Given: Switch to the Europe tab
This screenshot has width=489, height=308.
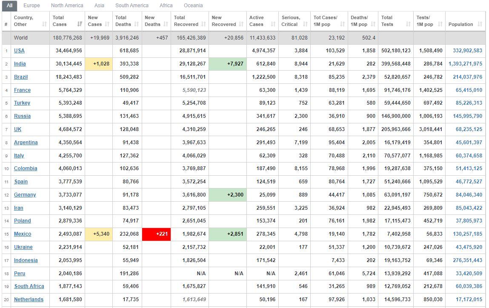Looking at the screenshot, I should pos(31,5).
